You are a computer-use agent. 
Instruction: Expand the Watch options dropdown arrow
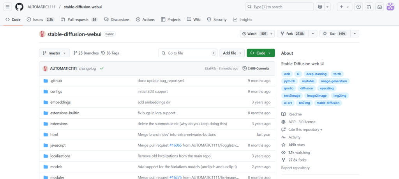[x=272, y=34]
